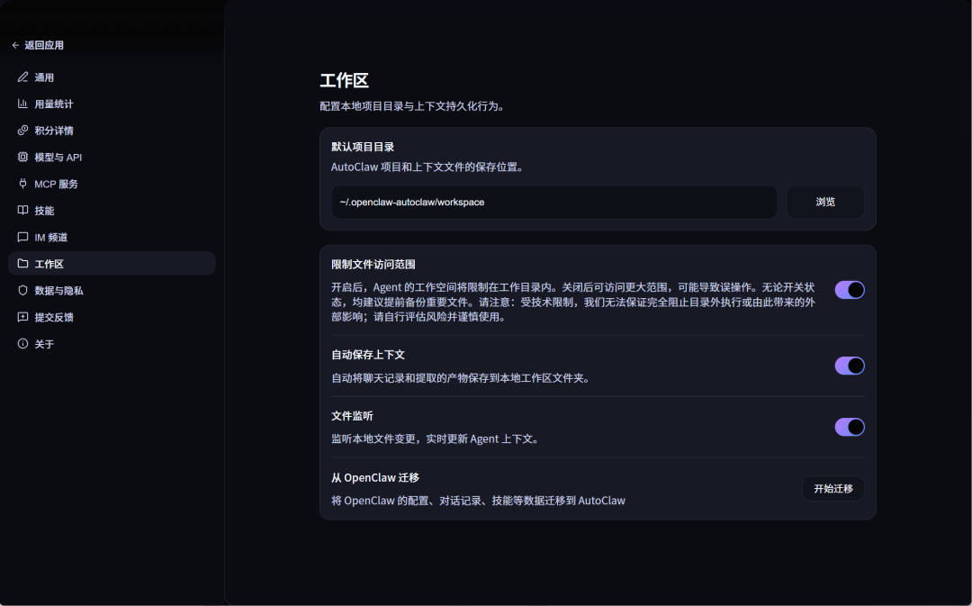Turn off the 自动保存上下文 toggle
Image resolution: width=972 pixels, height=606 pixels.
(850, 366)
